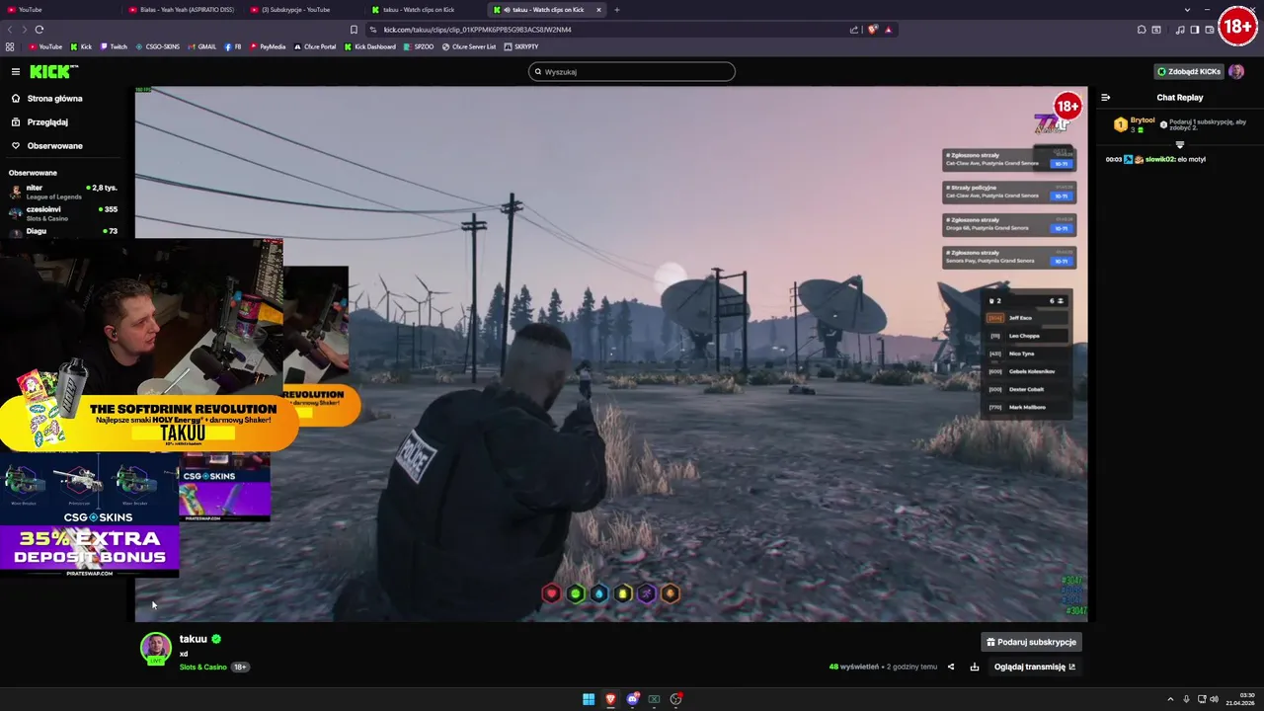Image resolution: width=1264 pixels, height=711 pixels.
Task: Switch to Bialas - Yeah Yeah tab
Action: [183, 10]
